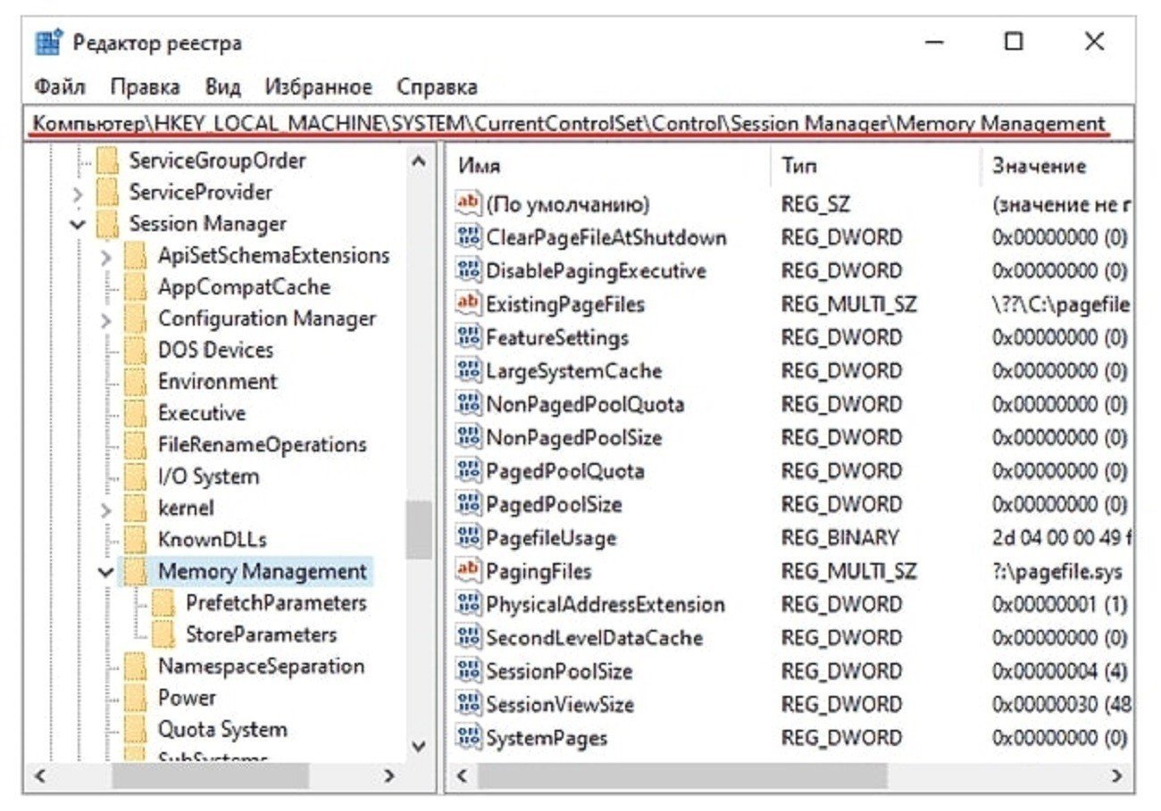Click the DWORD icon of LargeSystemCache
This screenshot has width=1161, height=811.
click(468, 371)
